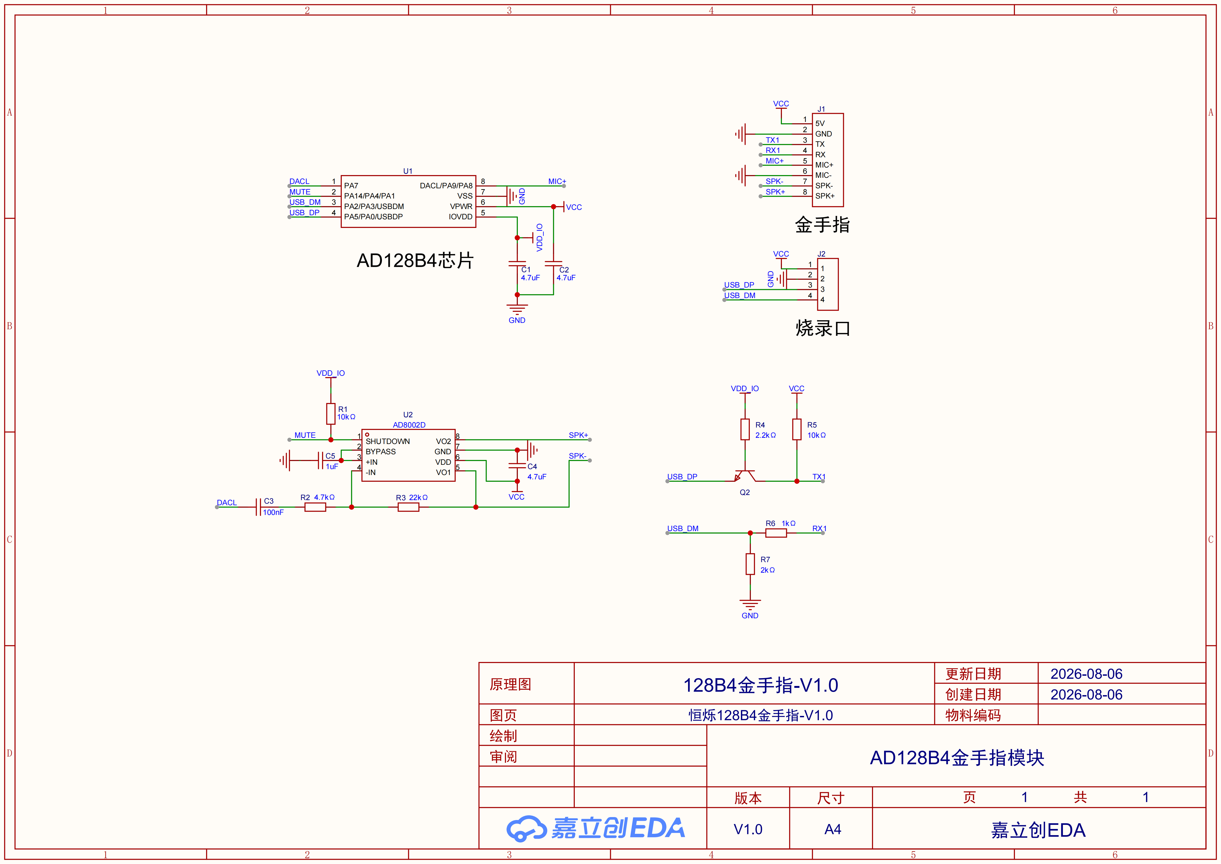Click the 'AD128B4芯片' section title
The width and height of the screenshot is (1221, 864).
(x=415, y=261)
